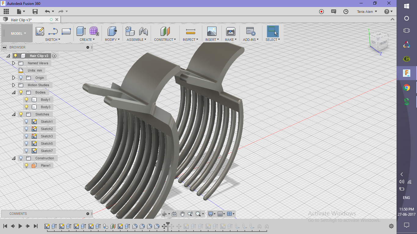The image size is (417, 234).
Task: Toggle visibility bulb for Body3
Action: click(27, 107)
